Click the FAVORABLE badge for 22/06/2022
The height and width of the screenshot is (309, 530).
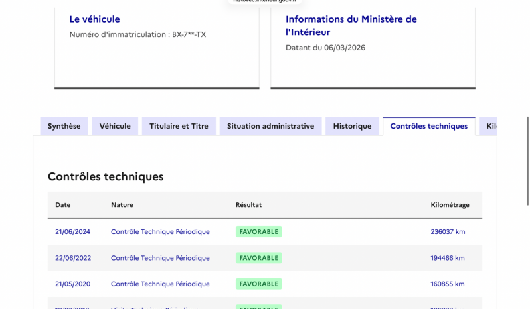258,258
